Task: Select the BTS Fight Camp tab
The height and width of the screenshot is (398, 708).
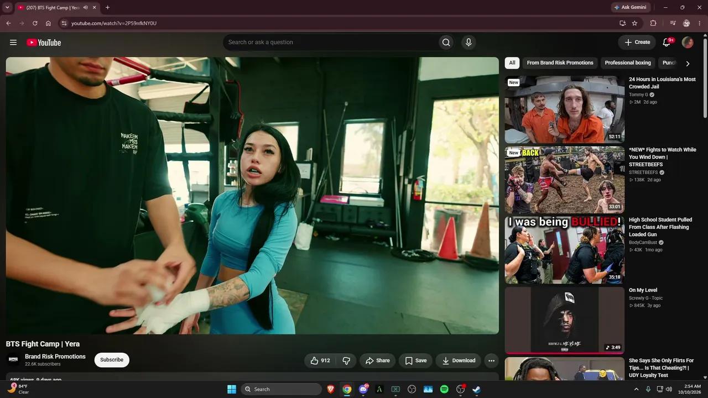Action: (x=53, y=8)
